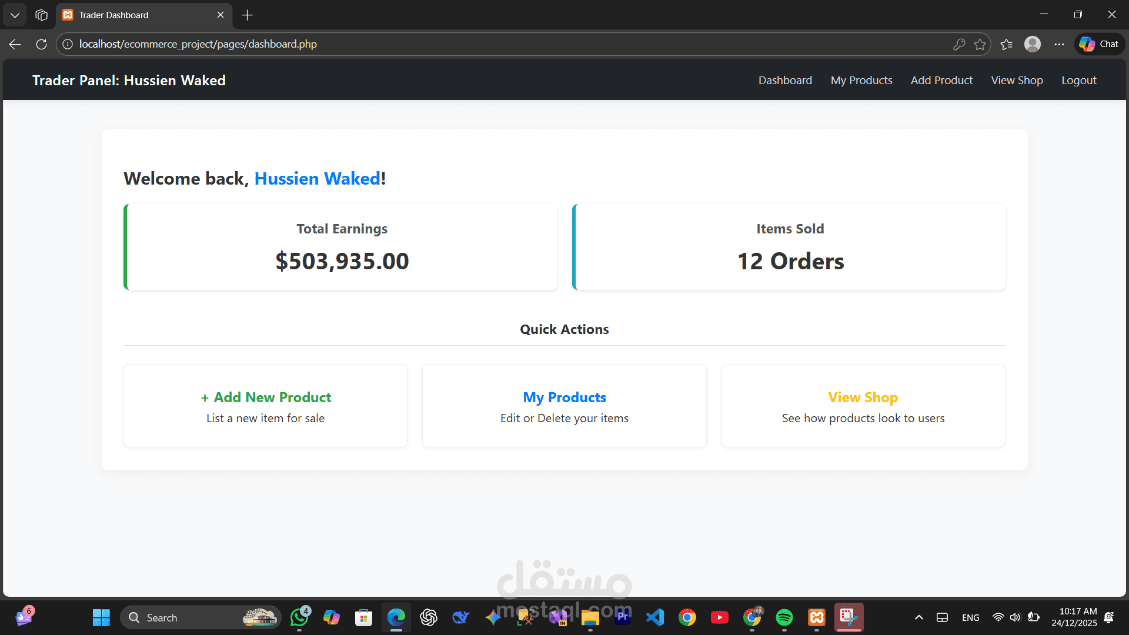Open WhatsApp from the taskbar
The image size is (1129, 635).
pyautogui.click(x=299, y=617)
